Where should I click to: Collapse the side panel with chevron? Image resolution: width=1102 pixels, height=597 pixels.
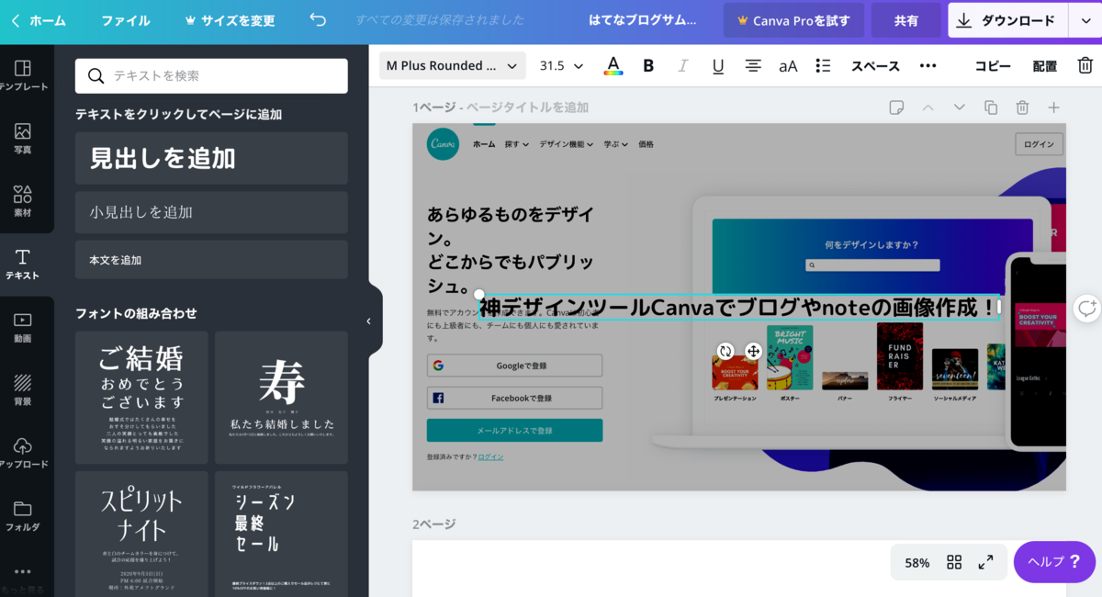click(x=368, y=321)
